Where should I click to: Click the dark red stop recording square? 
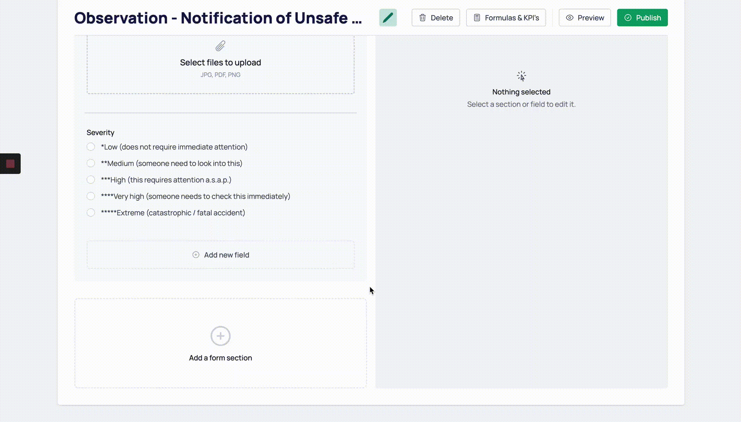(x=11, y=164)
